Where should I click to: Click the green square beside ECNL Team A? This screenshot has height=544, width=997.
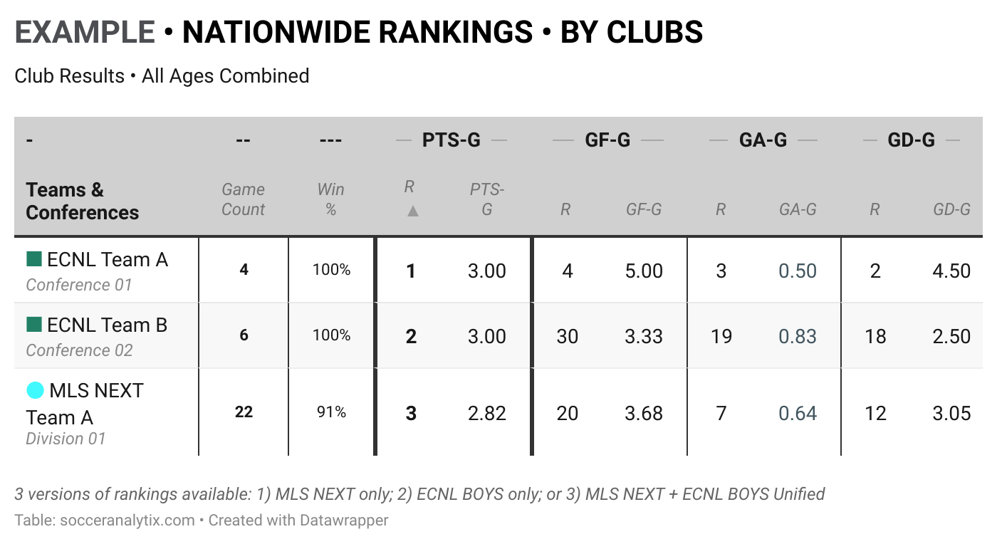34,259
